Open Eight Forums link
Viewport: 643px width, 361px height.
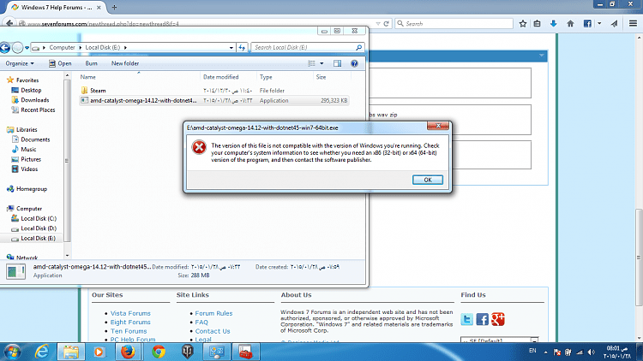(x=130, y=323)
